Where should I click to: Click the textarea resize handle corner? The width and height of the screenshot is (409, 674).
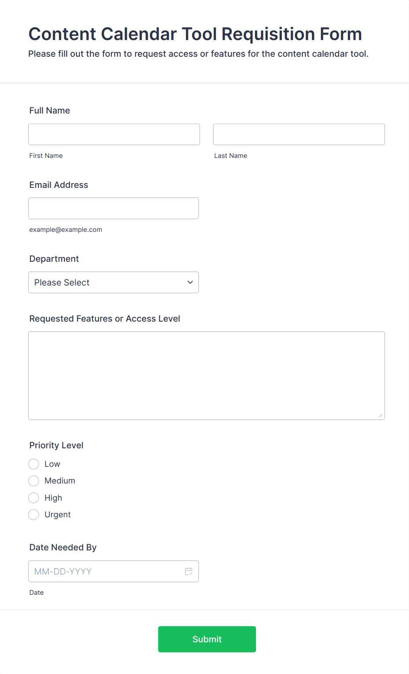[x=380, y=415]
